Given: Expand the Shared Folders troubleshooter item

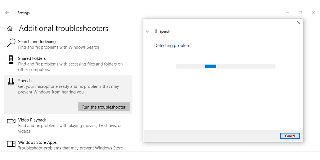Looking at the screenshot, I should click(x=70, y=64).
